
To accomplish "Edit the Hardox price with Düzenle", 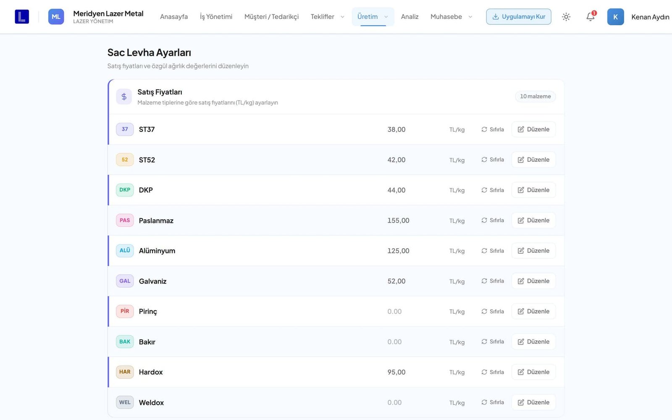I will [533, 372].
